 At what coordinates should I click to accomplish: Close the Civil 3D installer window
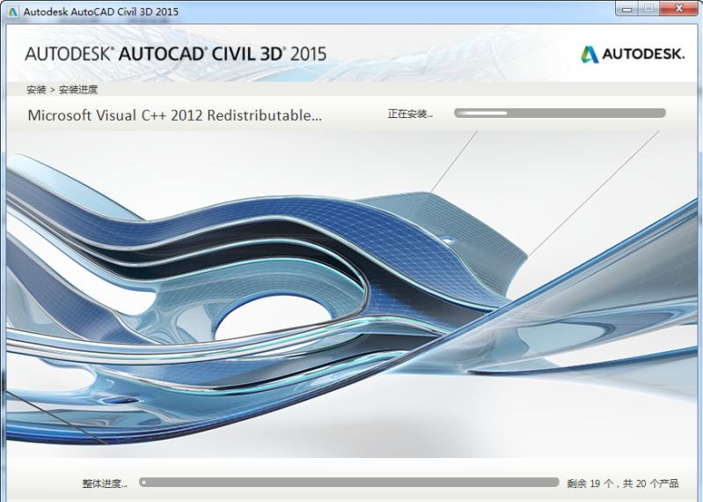[x=678, y=9]
